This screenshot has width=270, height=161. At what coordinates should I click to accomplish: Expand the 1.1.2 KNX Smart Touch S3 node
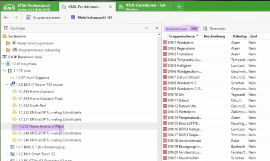point(7,154)
